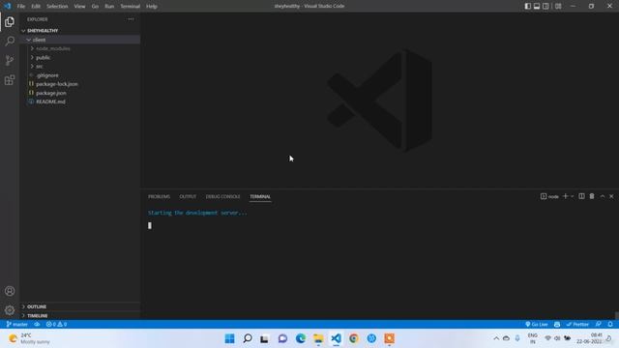619x348 pixels.
Task: Click the printer-like icon in status bar
Action: [x=557, y=324]
